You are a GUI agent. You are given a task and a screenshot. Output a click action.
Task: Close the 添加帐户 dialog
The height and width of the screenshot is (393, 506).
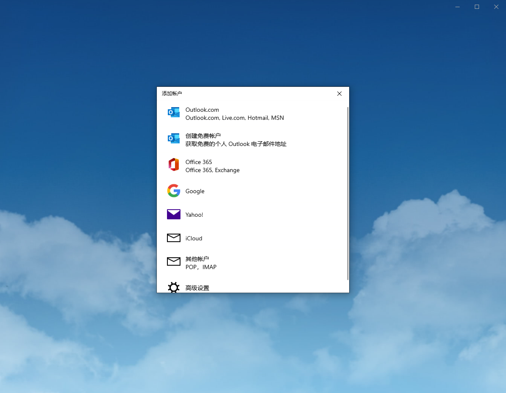click(x=339, y=94)
